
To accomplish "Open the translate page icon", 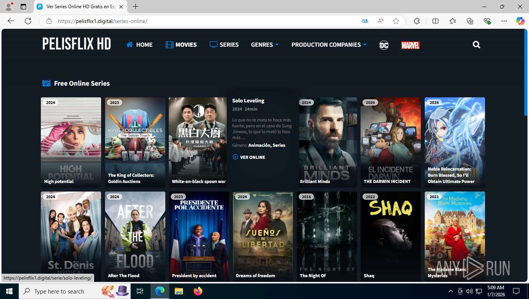I will tap(364, 21).
